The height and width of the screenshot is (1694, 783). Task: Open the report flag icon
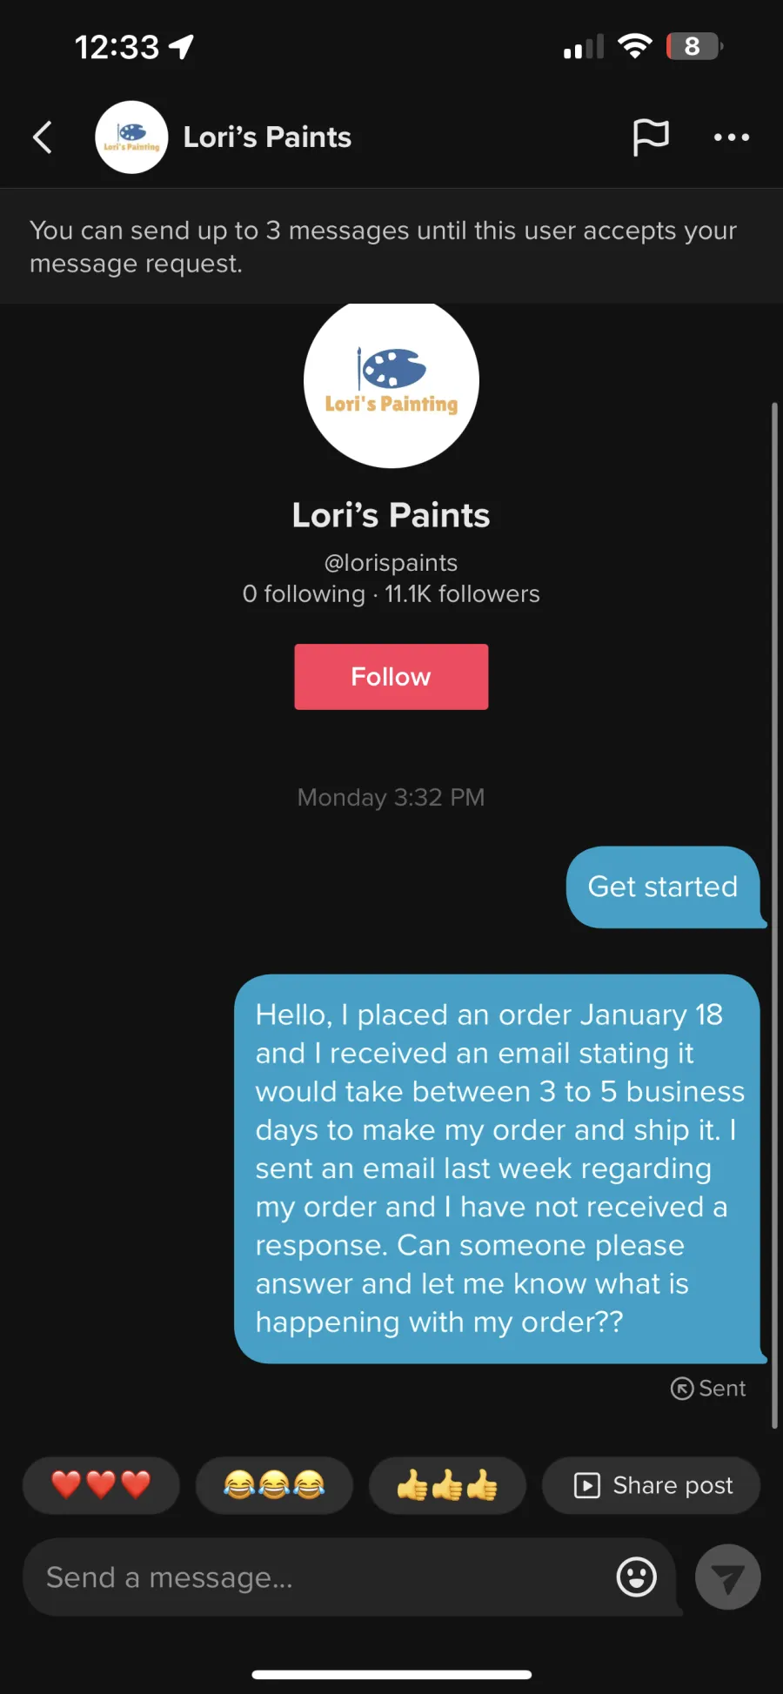[x=651, y=137]
